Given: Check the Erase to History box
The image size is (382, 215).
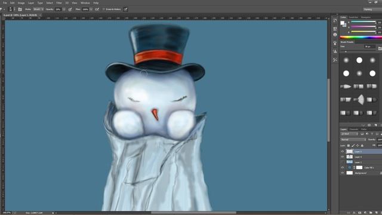Looking at the screenshot, I should 104,10.
